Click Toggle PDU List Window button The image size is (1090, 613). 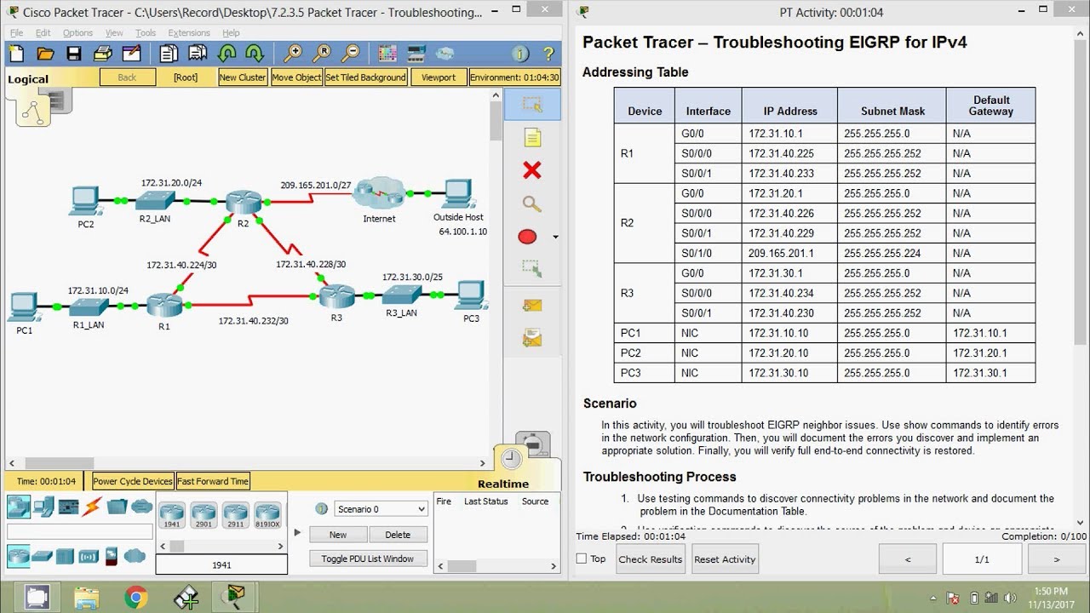click(x=367, y=559)
